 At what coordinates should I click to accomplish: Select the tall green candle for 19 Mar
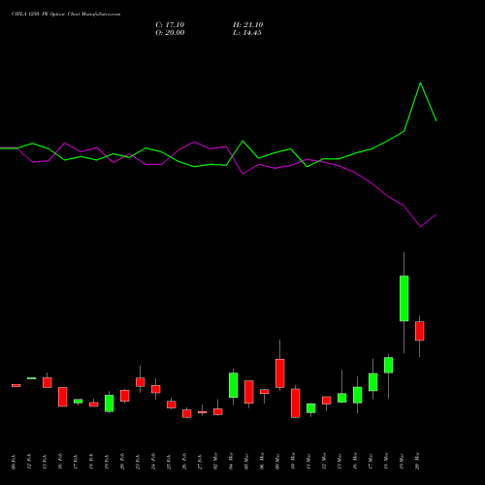(404, 299)
